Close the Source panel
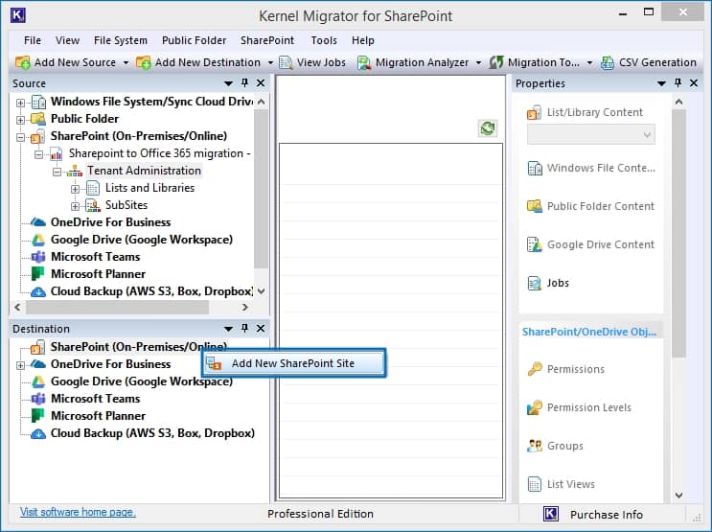 click(261, 83)
